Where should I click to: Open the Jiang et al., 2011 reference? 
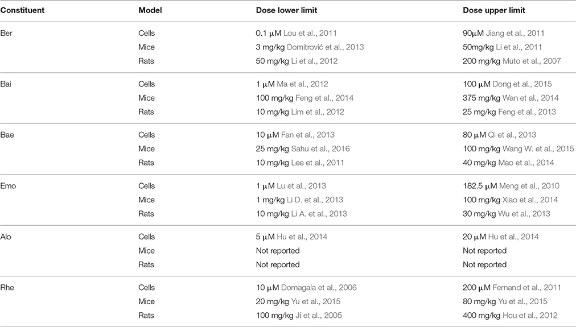(x=515, y=33)
